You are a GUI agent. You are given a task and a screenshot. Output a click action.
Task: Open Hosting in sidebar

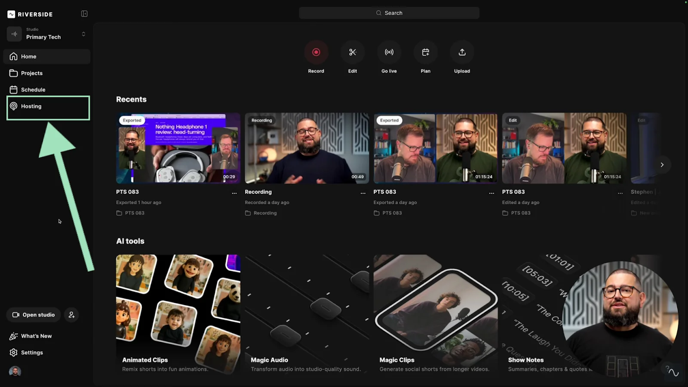coord(47,106)
